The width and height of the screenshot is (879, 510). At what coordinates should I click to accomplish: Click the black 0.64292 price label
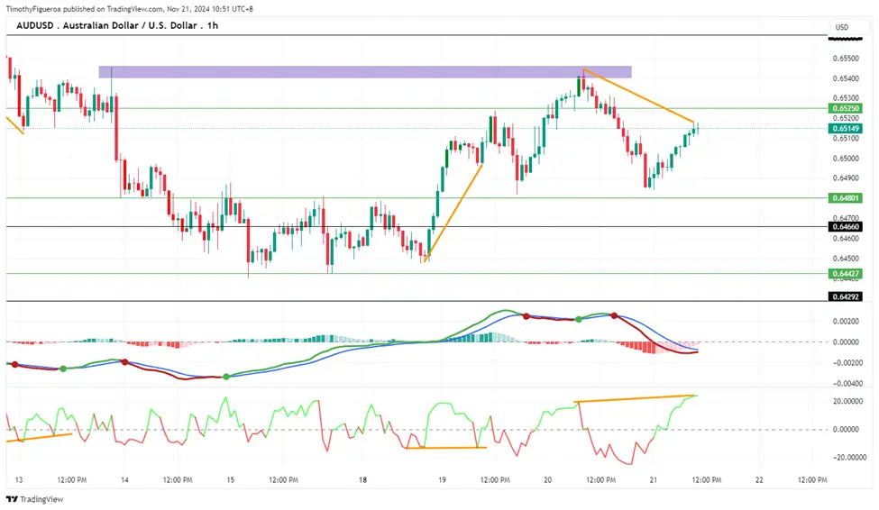click(846, 296)
